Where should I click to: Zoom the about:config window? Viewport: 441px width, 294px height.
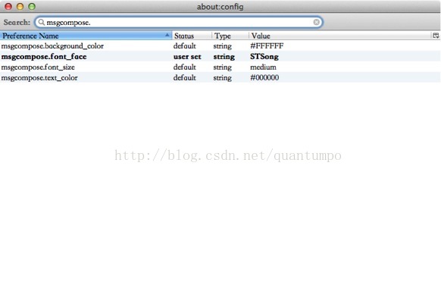coord(32,7)
